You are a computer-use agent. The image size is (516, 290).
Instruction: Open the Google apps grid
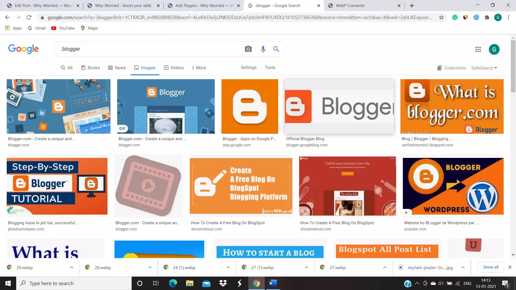point(478,49)
